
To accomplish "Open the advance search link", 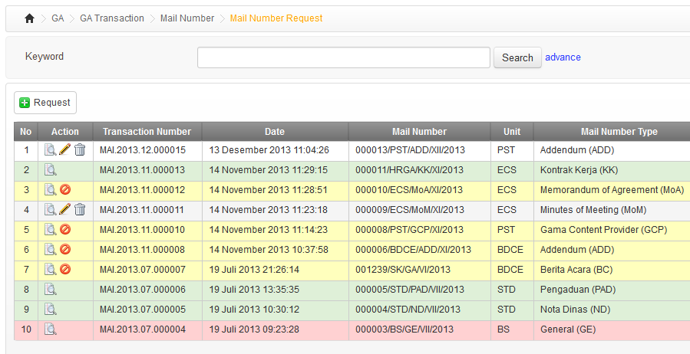I will (x=563, y=57).
